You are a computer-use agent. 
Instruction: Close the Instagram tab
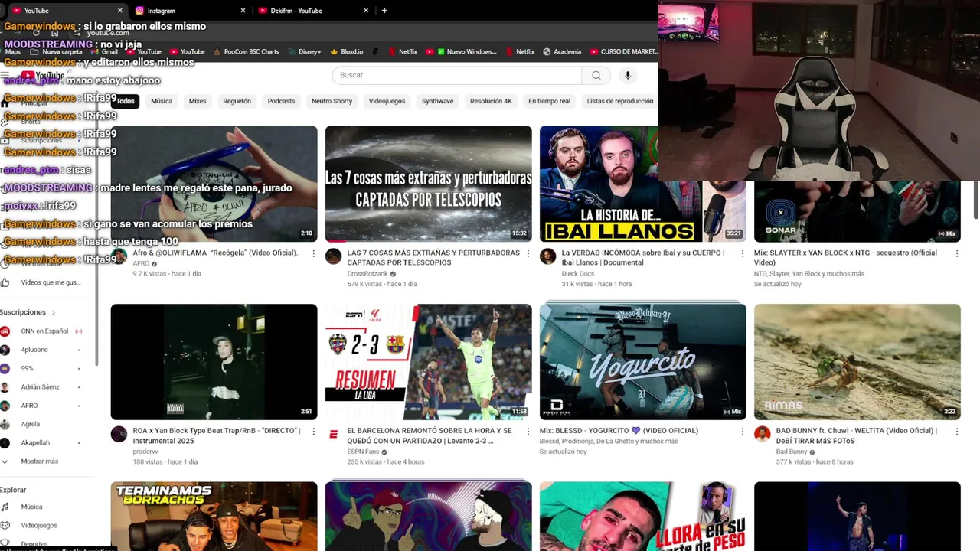coord(243,11)
